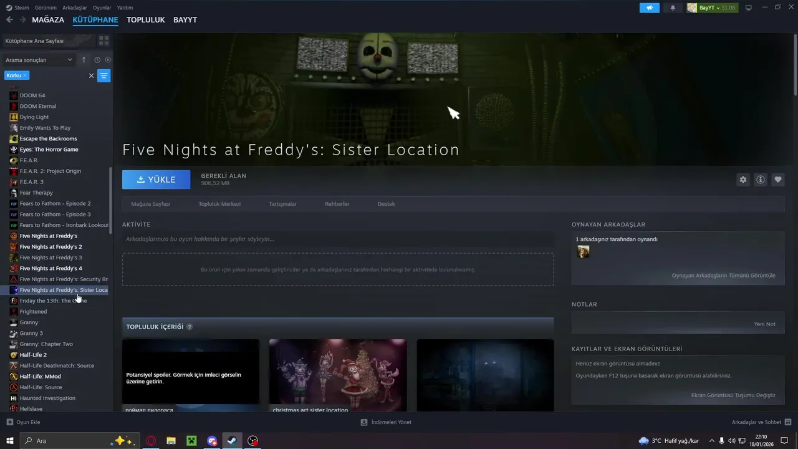The width and height of the screenshot is (798, 449).
Task: Type status in the activity input field
Action: (x=338, y=239)
